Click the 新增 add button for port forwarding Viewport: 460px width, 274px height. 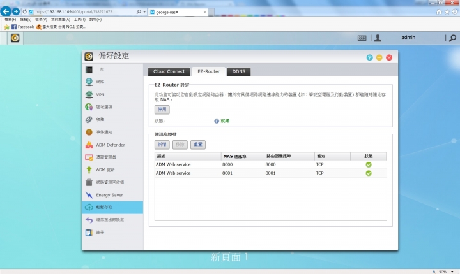click(x=162, y=145)
